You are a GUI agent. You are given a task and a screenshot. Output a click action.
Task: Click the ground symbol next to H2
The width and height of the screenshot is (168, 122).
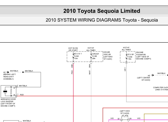152,75
